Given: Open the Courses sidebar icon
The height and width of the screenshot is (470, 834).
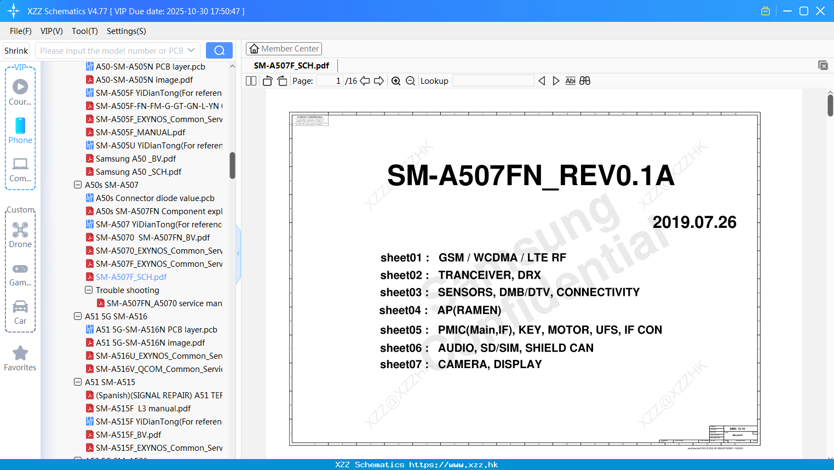Looking at the screenshot, I should (x=20, y=92).
